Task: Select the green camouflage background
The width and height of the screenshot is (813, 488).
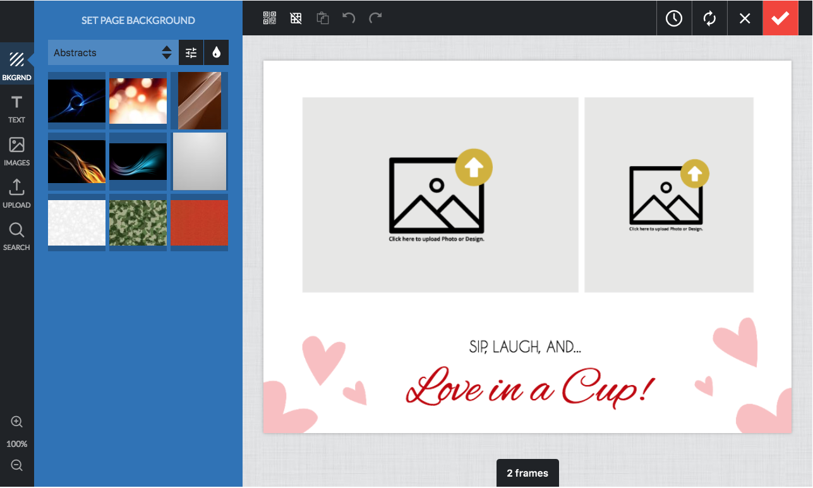Action: click(138, 223)
